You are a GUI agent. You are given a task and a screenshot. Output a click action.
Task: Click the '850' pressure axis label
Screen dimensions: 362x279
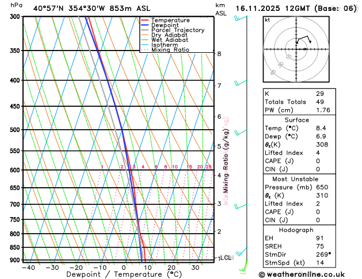(16, 247)
